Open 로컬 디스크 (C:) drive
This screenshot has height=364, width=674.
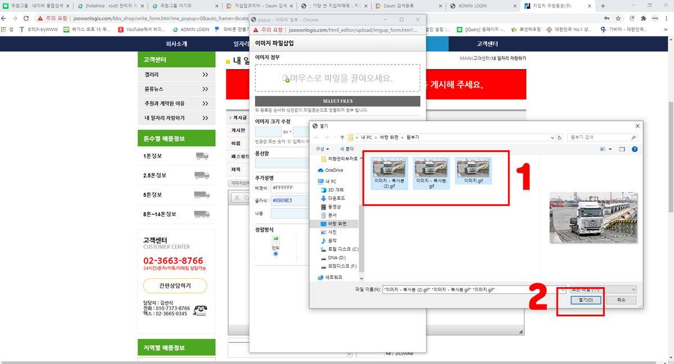click(x=339, y=248)
